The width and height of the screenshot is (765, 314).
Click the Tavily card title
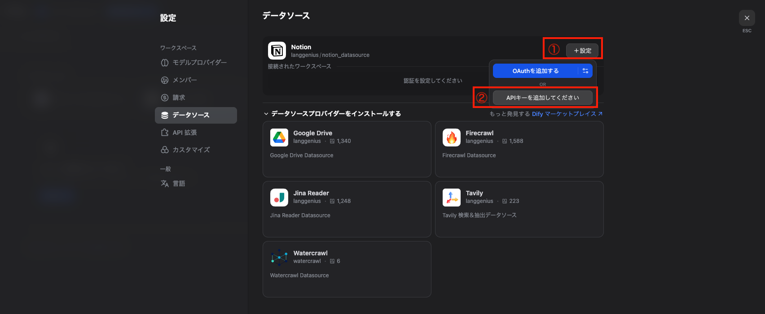(x=474, y=193)
